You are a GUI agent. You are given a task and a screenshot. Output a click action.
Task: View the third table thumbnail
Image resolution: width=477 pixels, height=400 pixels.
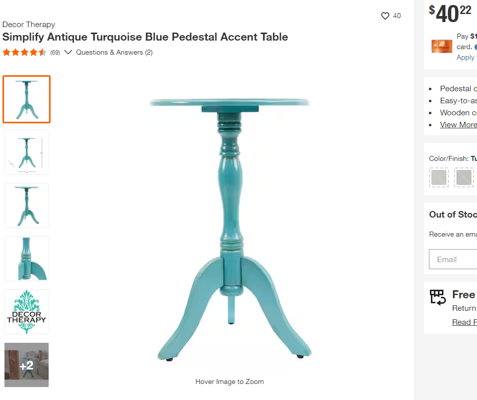pyautogui.click(x=27, y=206)
